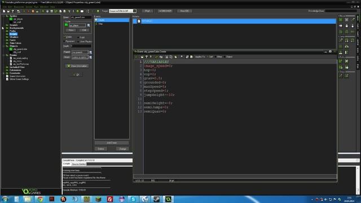Select the code action in Actions list
The height and width of the screenshot is (203, 361).
pos(235,21)
